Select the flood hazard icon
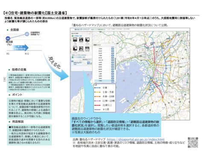The image size is (205, 159). [75, 40]
